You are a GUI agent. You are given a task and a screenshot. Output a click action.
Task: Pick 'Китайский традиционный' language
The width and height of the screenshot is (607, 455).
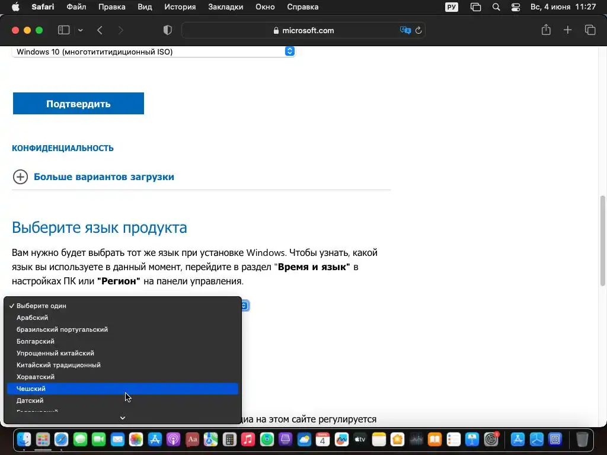[123, 365]
